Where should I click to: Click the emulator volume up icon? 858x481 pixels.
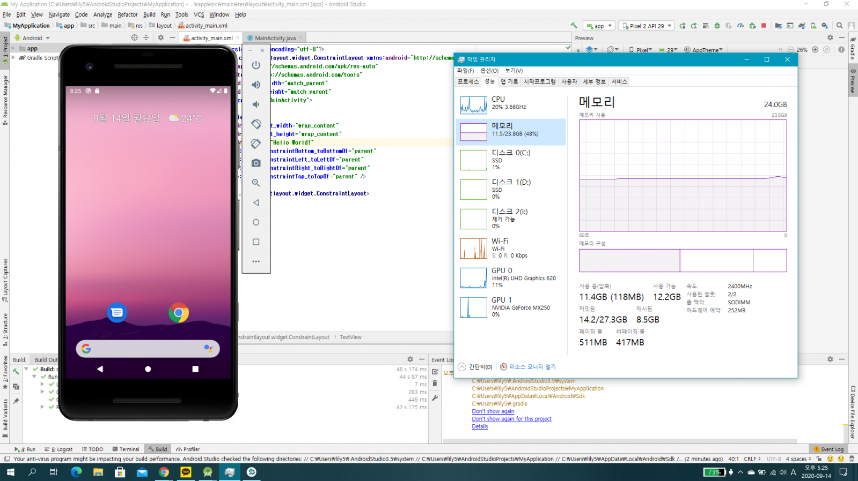click(256, 85)
